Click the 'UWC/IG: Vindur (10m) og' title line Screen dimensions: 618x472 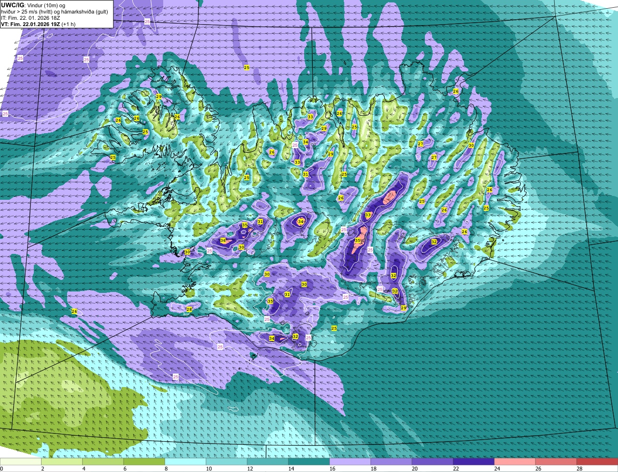coord(34,5)
